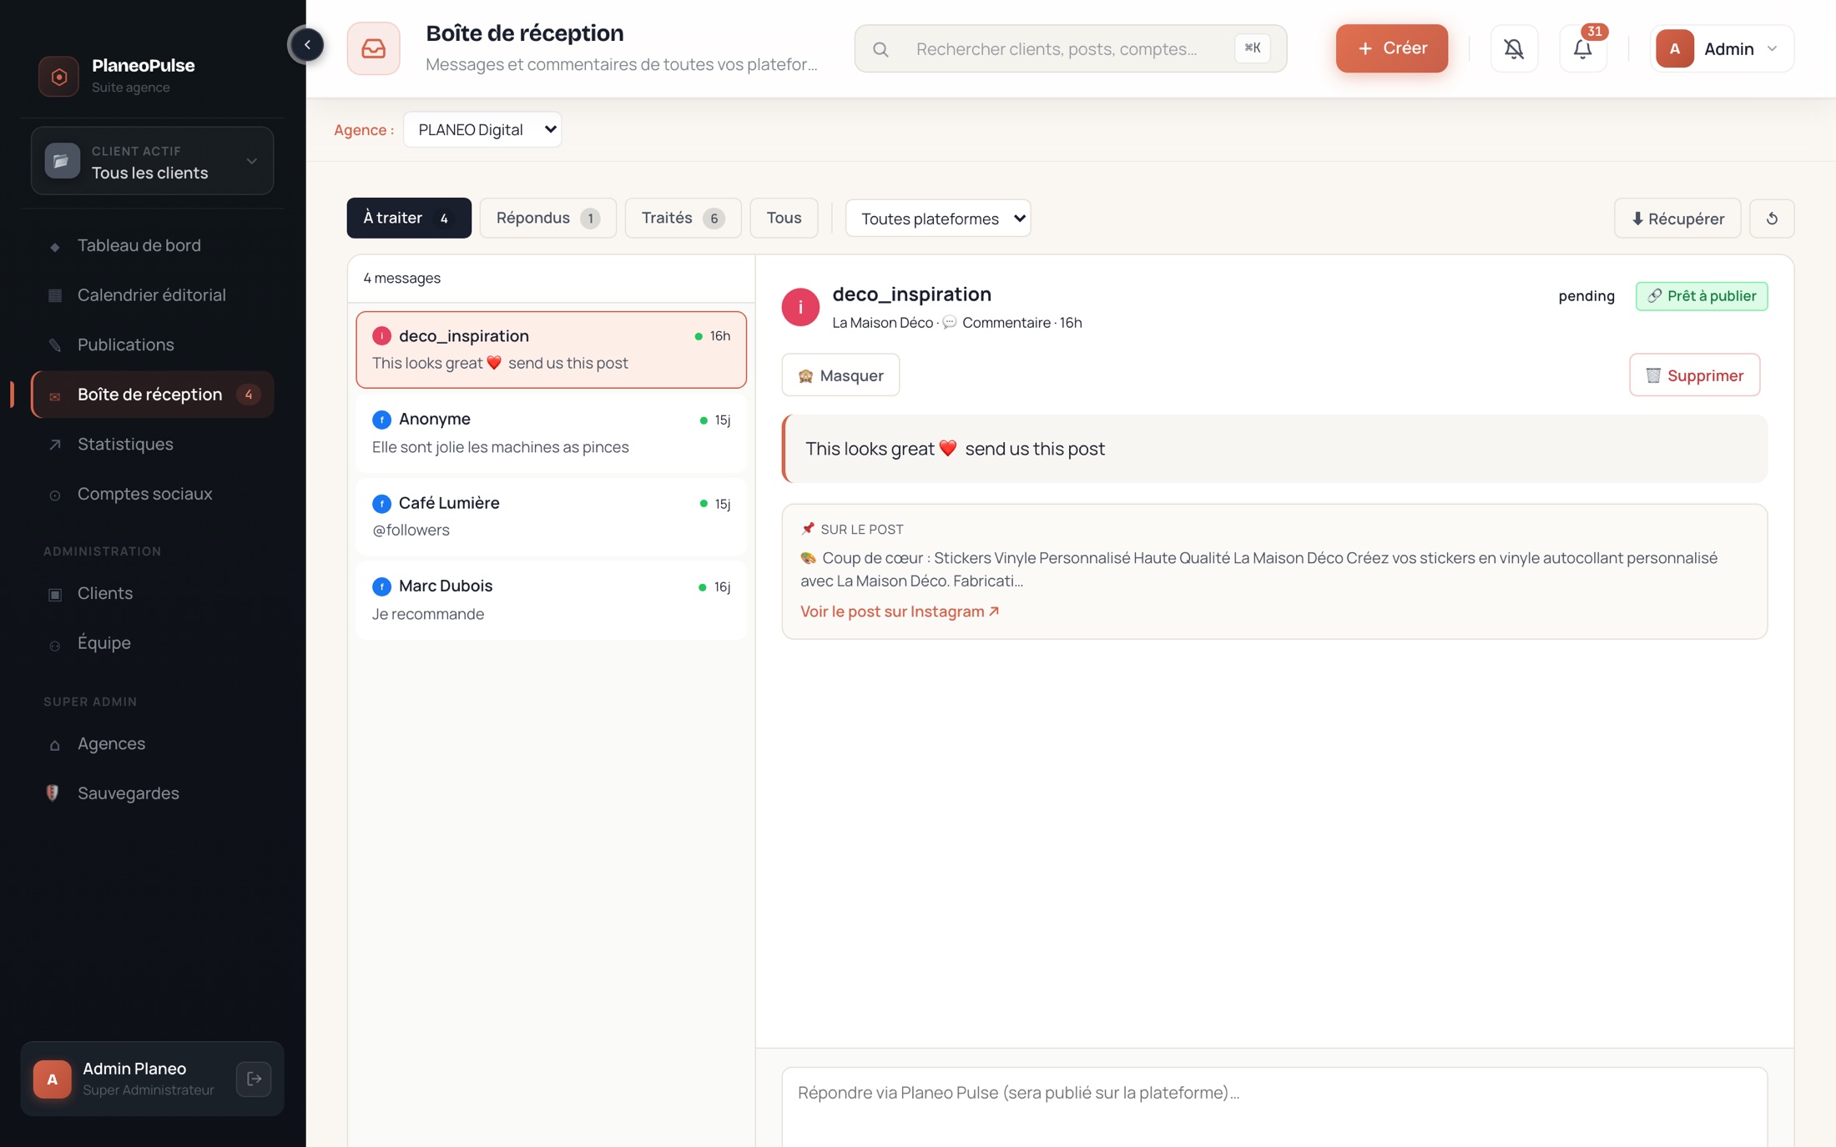Open Calendrier éditorial in sidebar
The image size is (1836, 1147).
point(152,295)
